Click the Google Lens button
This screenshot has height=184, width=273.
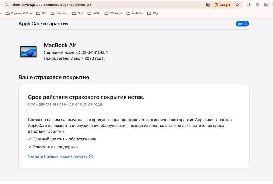click(222, 5)
